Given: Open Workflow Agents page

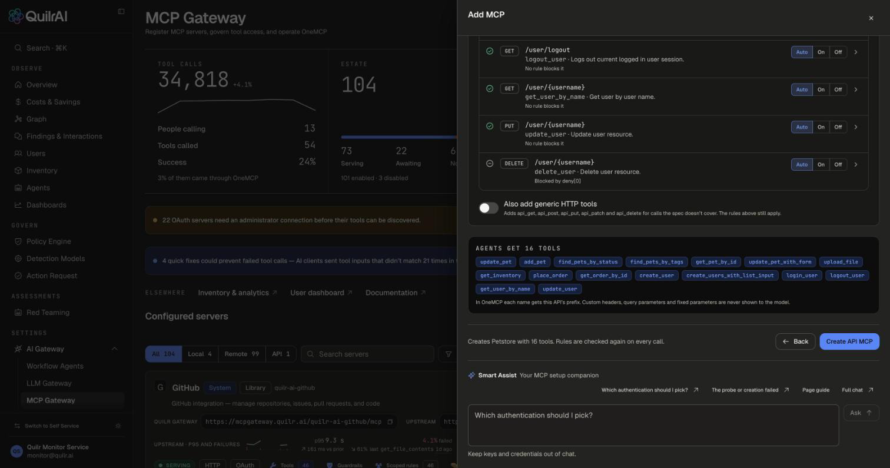Looking at the screenshot, I should coord(55,366).
